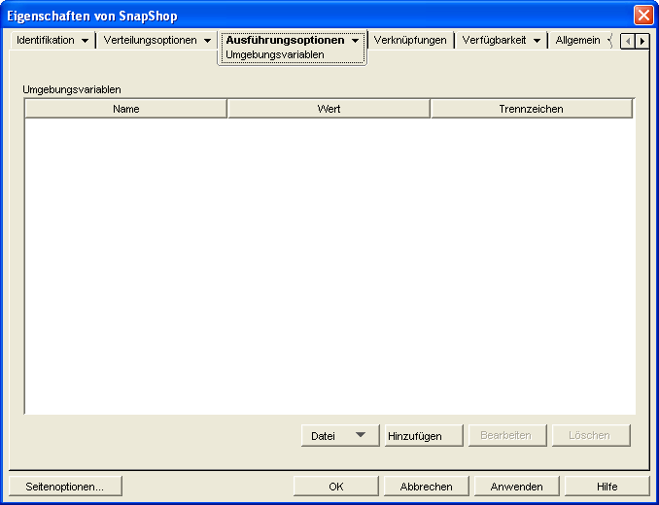Open the Hilfe help button

coord(607,487)
